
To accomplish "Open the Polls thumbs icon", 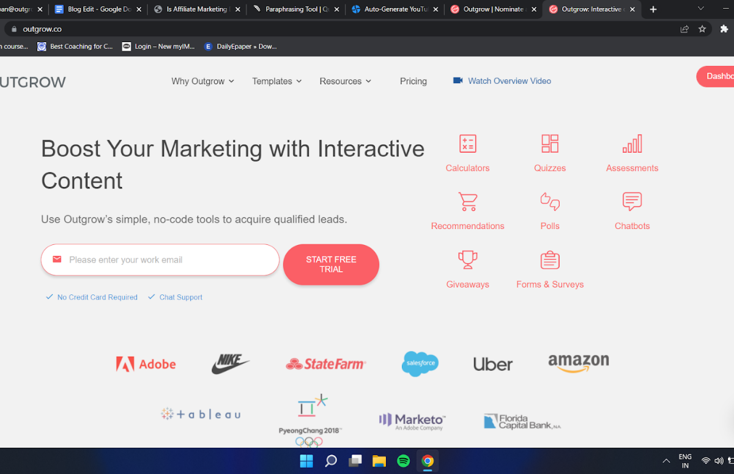I will (x=549, y=202).
